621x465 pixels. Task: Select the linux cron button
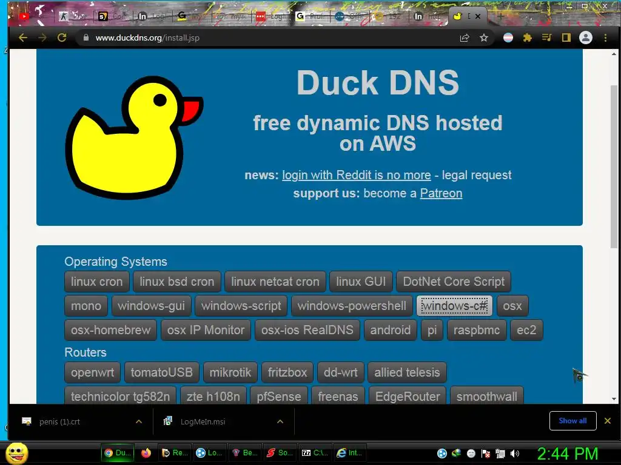coord(96,282)
